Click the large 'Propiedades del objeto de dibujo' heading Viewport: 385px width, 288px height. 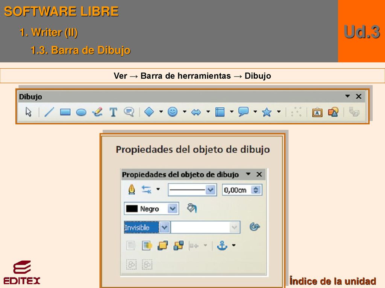pyautogui.click(x=193, y=149)
